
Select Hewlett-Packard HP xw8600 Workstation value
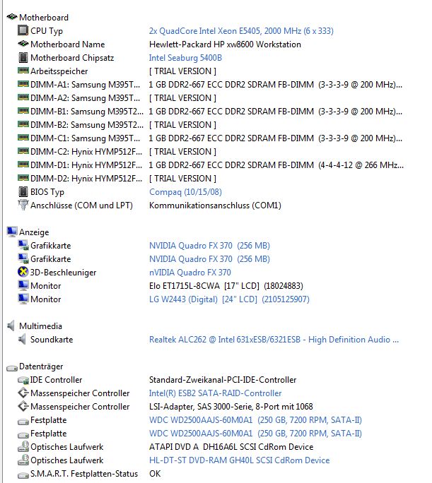225,44
